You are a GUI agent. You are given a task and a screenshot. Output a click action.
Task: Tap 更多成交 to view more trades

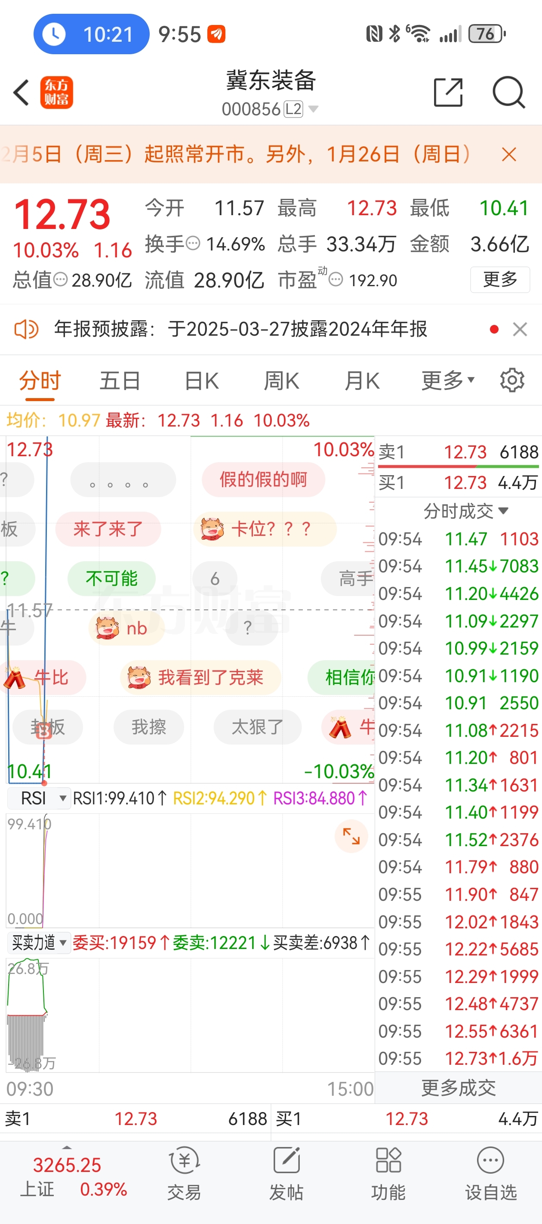tap(459, 1088)
